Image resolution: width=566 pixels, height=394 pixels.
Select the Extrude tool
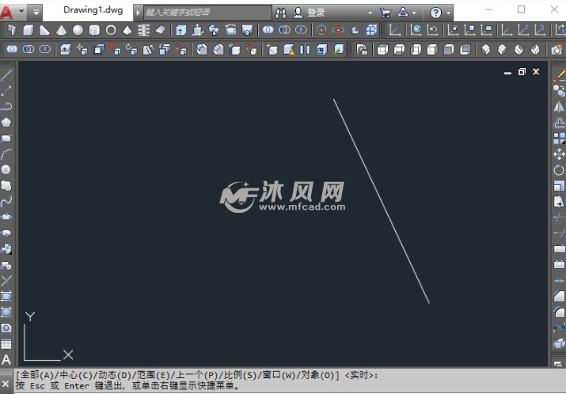click(180, 30)
